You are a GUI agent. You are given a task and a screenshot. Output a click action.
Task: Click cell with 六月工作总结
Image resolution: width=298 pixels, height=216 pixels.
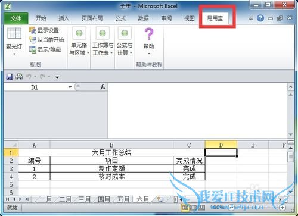111,153
